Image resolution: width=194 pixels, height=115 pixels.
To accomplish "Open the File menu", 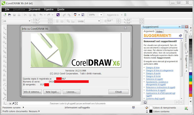I will (7, 9).
